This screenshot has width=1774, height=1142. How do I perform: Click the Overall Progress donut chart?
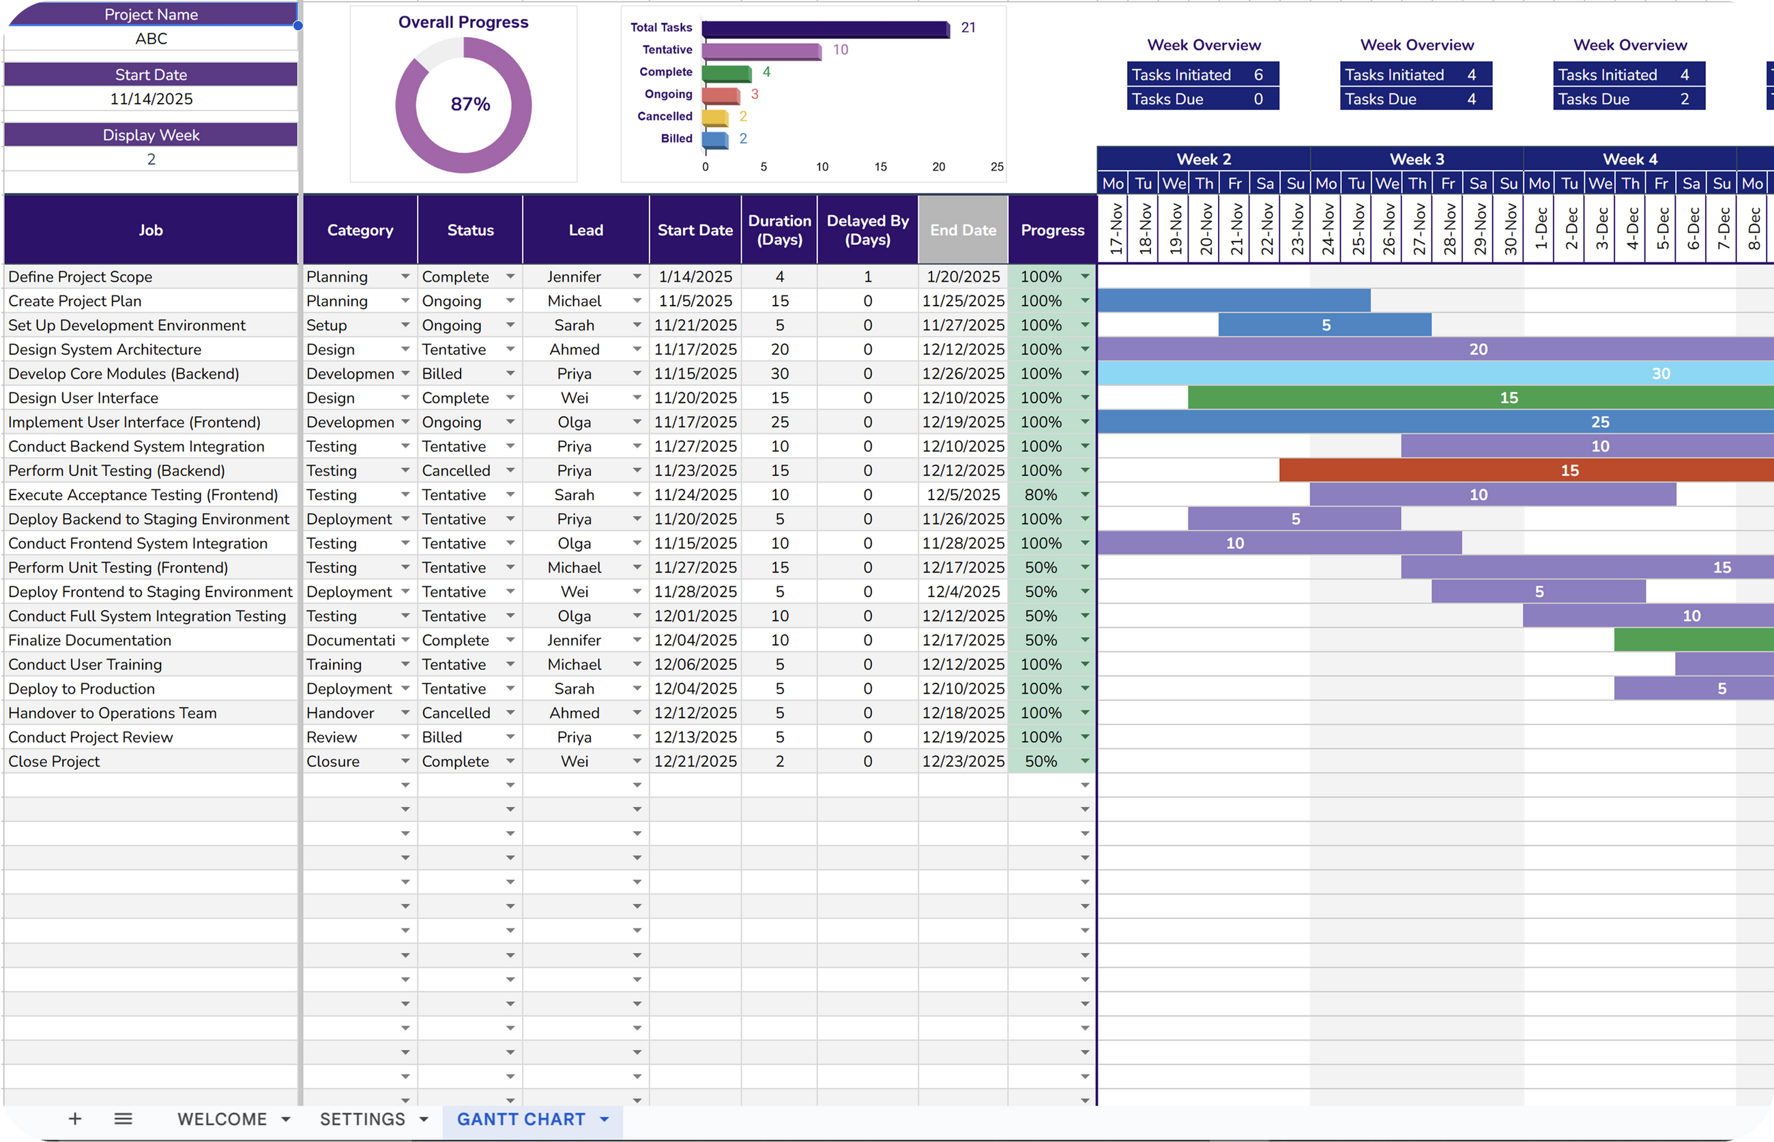point(463,105)
